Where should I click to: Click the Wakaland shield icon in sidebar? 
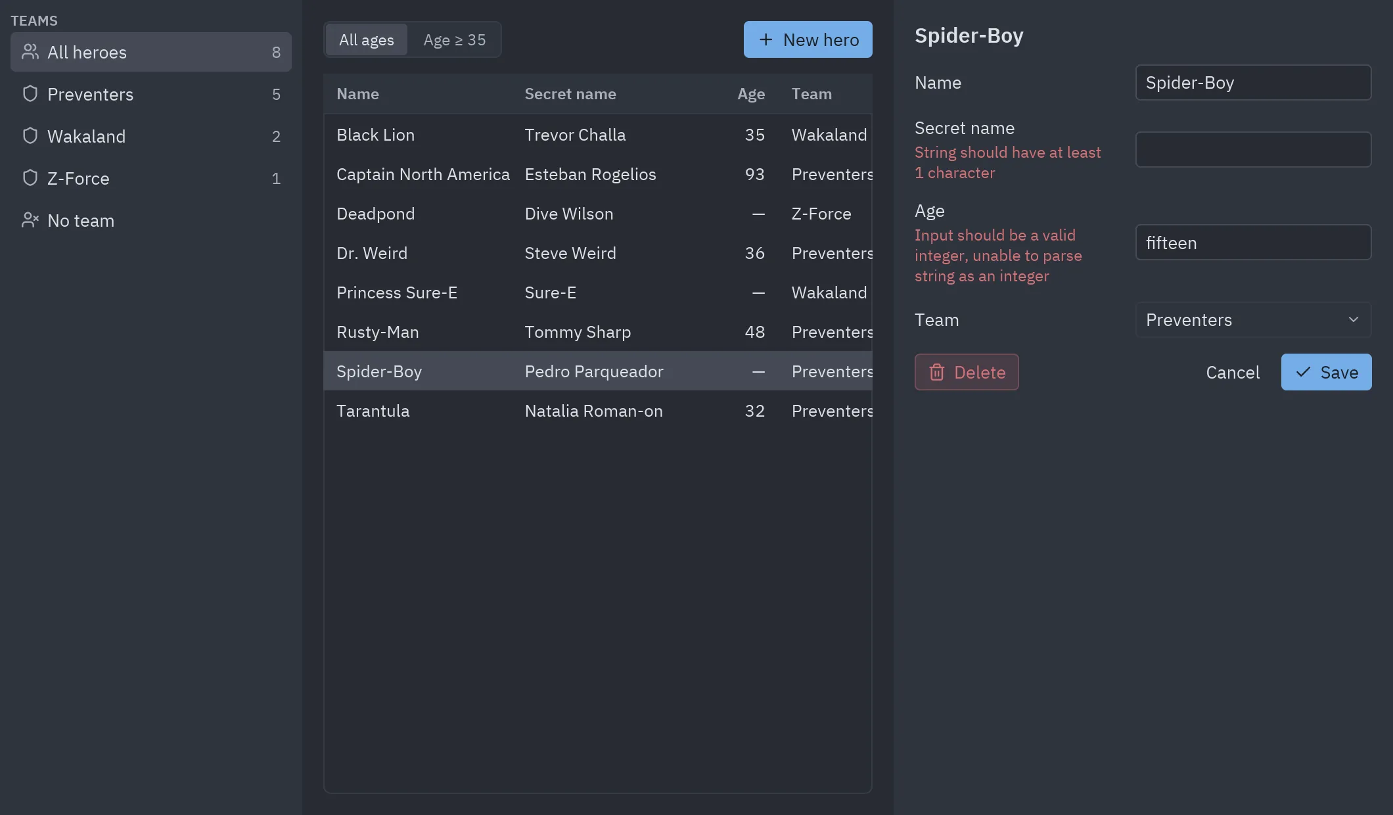point(30,136)
